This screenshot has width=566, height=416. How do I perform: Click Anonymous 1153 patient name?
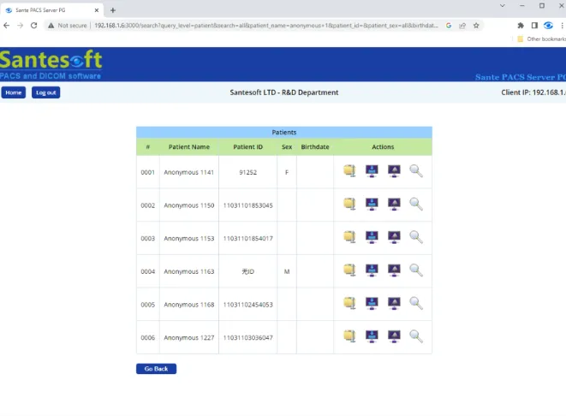(x=189, y=239)
